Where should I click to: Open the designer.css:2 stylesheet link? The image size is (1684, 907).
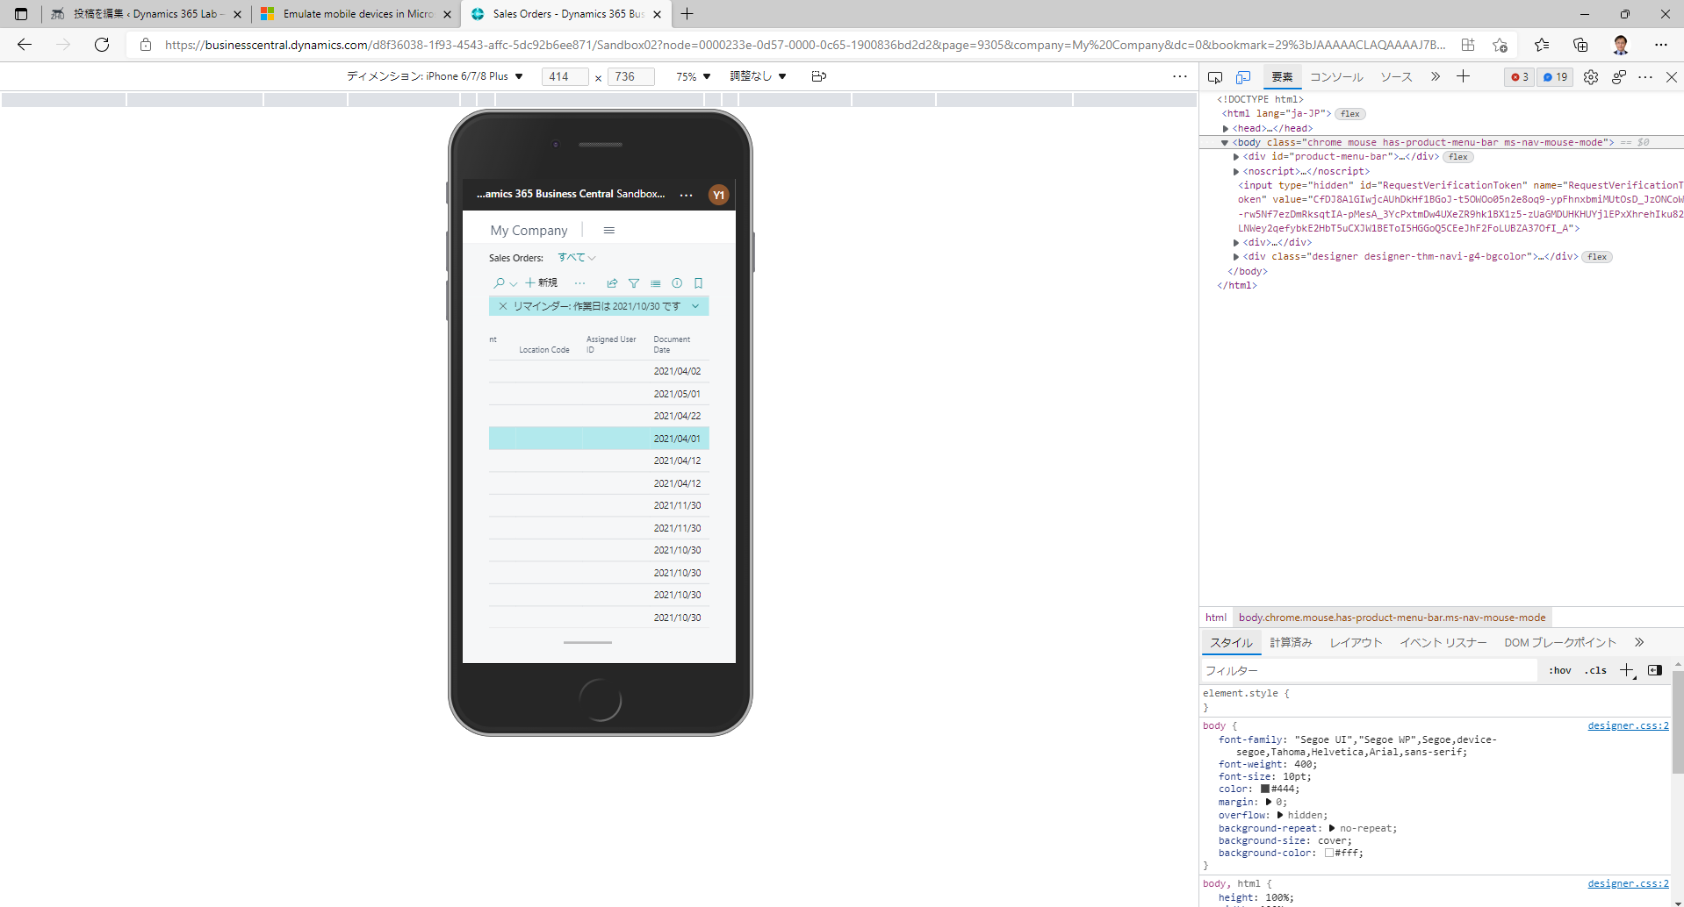[x=1627, y=725]
